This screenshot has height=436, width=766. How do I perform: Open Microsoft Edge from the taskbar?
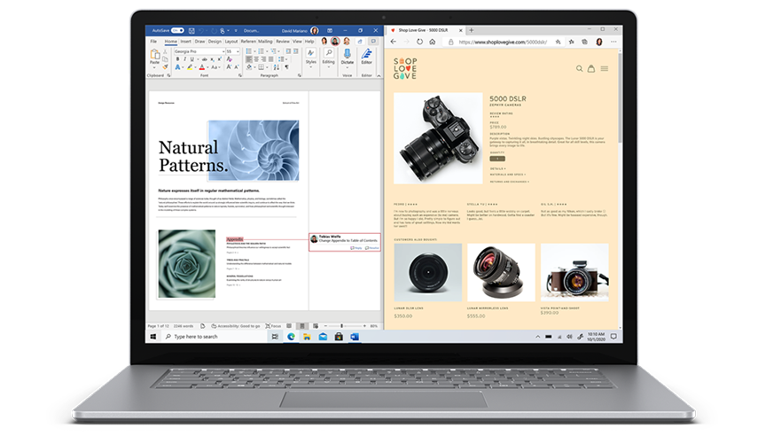[291, 337]
